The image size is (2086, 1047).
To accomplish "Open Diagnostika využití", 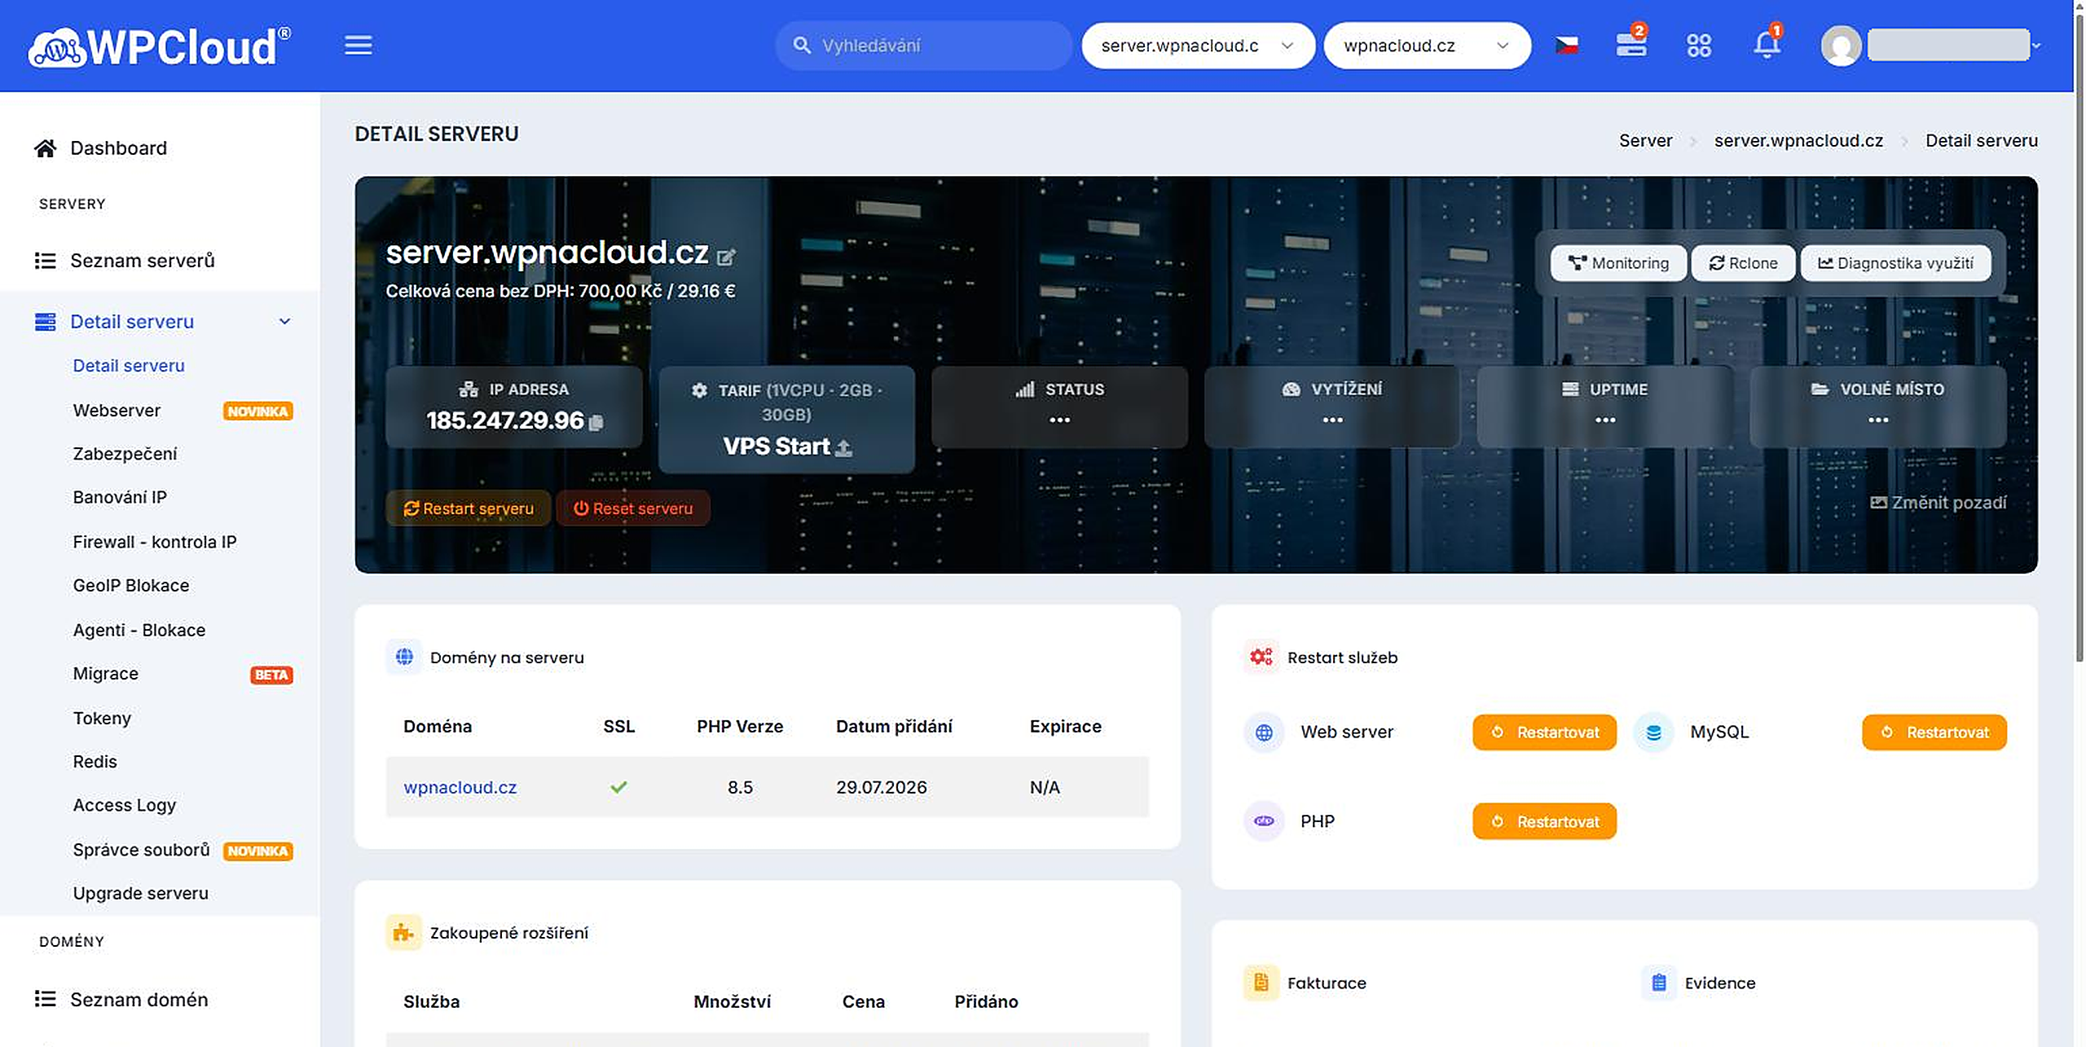I will pos(1895,263).
